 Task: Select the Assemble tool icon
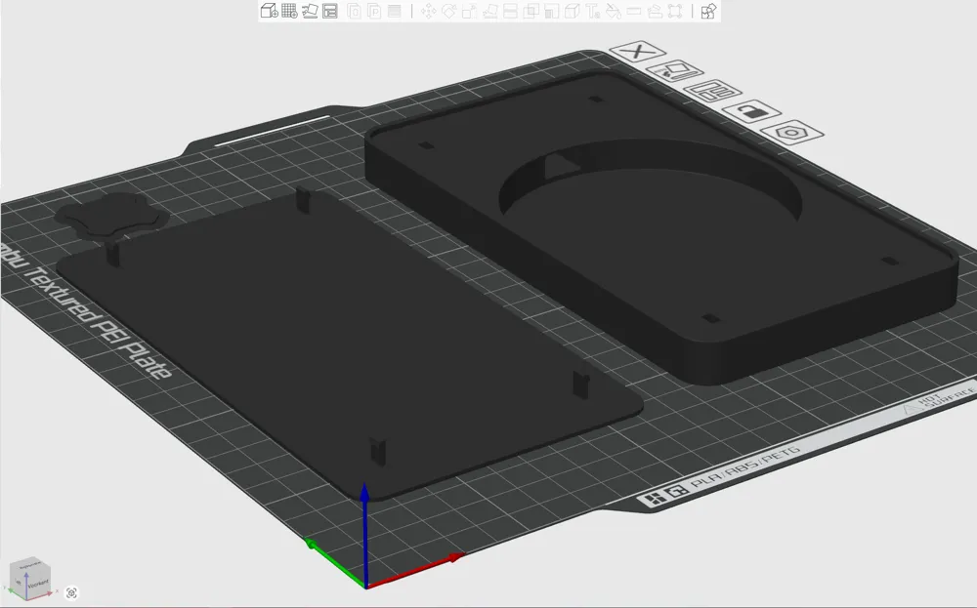click(x=655, y=11)
